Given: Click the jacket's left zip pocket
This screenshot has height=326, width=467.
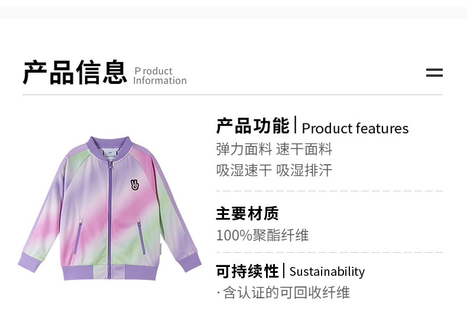Looking at the screenshot, I should click(x=80, y=235).
